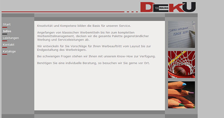Click sentence 'Bei schwierigen Fragen stehen wir'
The height and width of the screenshot is (118, 224).
96,56
